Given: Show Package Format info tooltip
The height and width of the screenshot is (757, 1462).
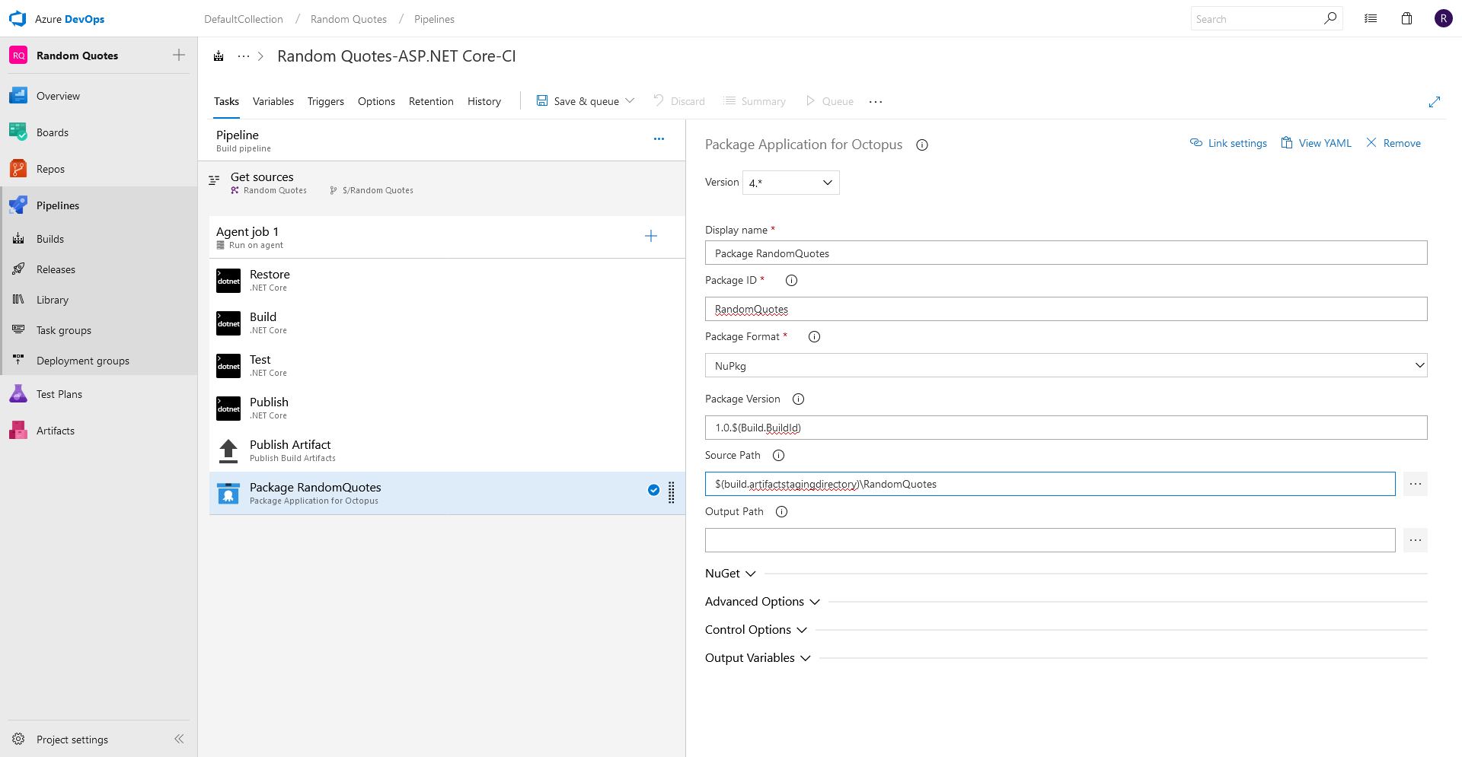Looking at the screenshot, I should tap(814, 337).
